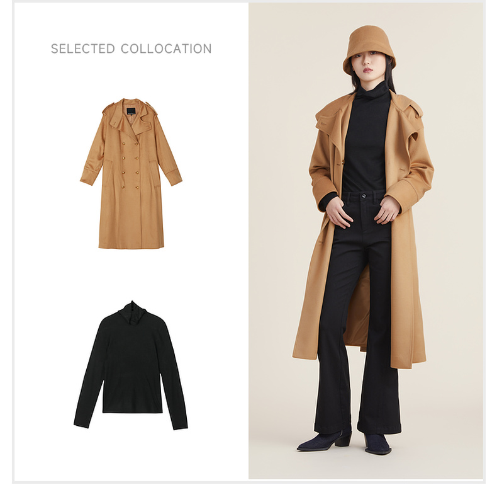The image size is (497, 497).
Task: Click the model's navy boot on the left
Action: click(x=324, y=441)
